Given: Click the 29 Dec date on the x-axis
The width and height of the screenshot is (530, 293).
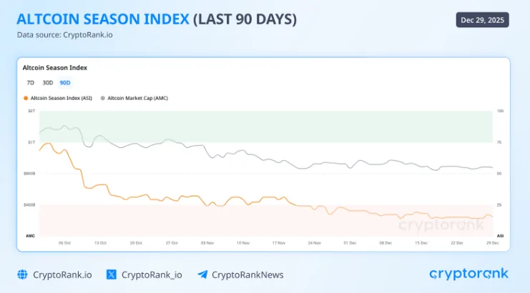Looking at the screenshot, I should (x=493, y=243).
